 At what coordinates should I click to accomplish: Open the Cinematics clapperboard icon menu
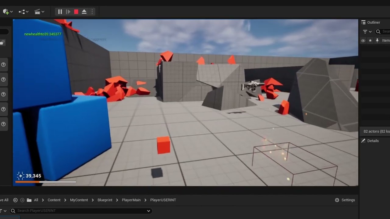click(x=37, y=12)
